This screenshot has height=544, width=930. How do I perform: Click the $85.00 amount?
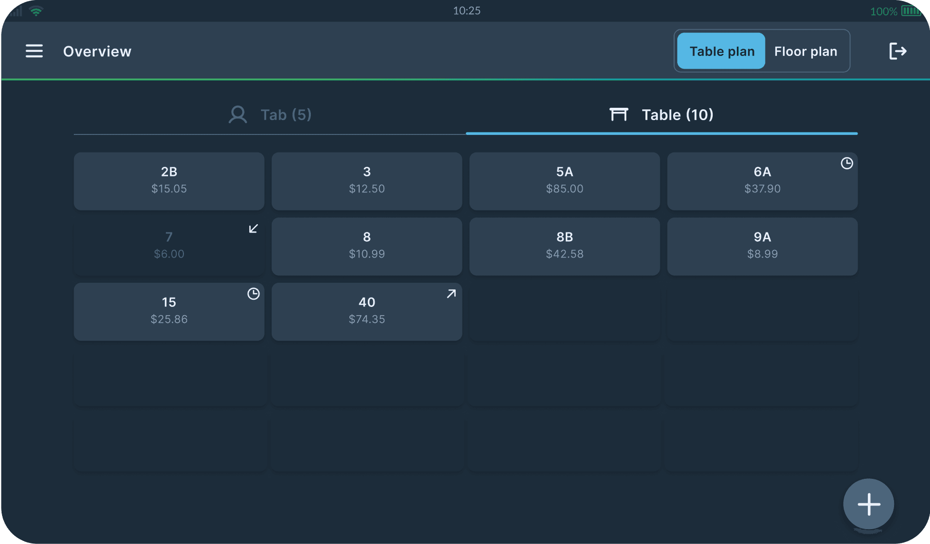click(x=565, y=189)
